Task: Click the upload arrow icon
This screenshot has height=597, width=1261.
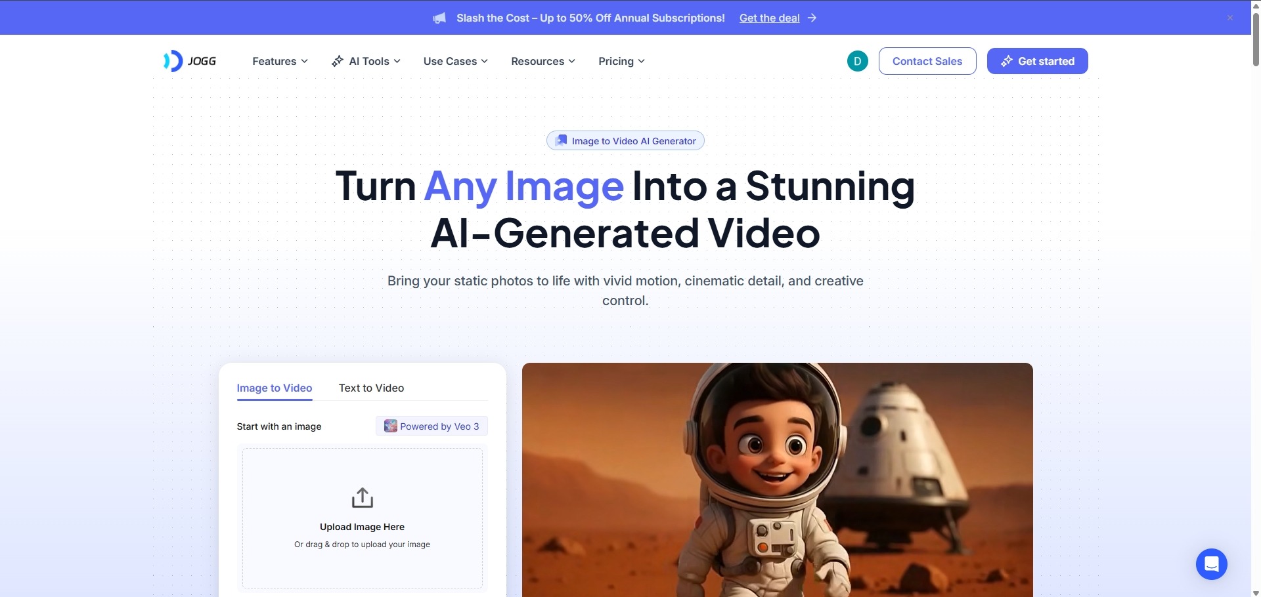Action: tap(363, 498)
